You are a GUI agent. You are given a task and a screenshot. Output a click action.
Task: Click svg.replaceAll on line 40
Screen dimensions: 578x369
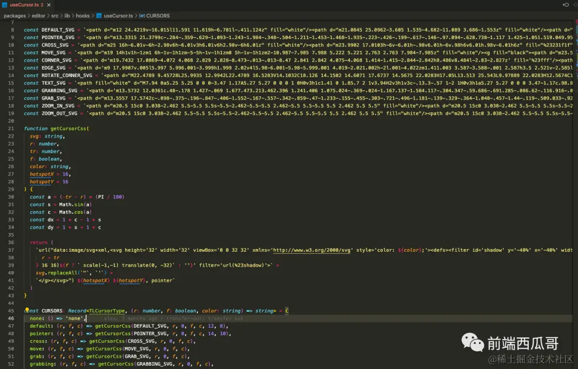[x=56, y=273]
